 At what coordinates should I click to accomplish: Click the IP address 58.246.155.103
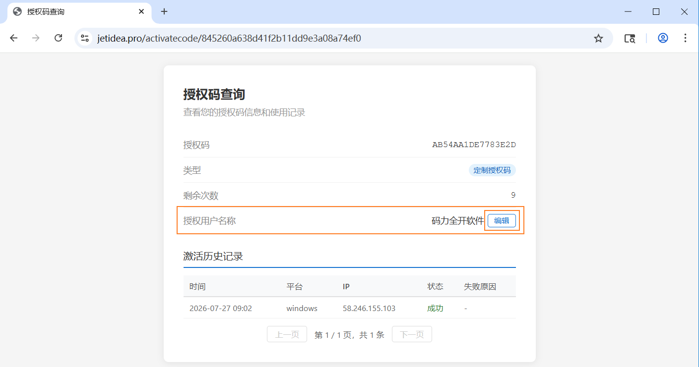pos(369,308)
